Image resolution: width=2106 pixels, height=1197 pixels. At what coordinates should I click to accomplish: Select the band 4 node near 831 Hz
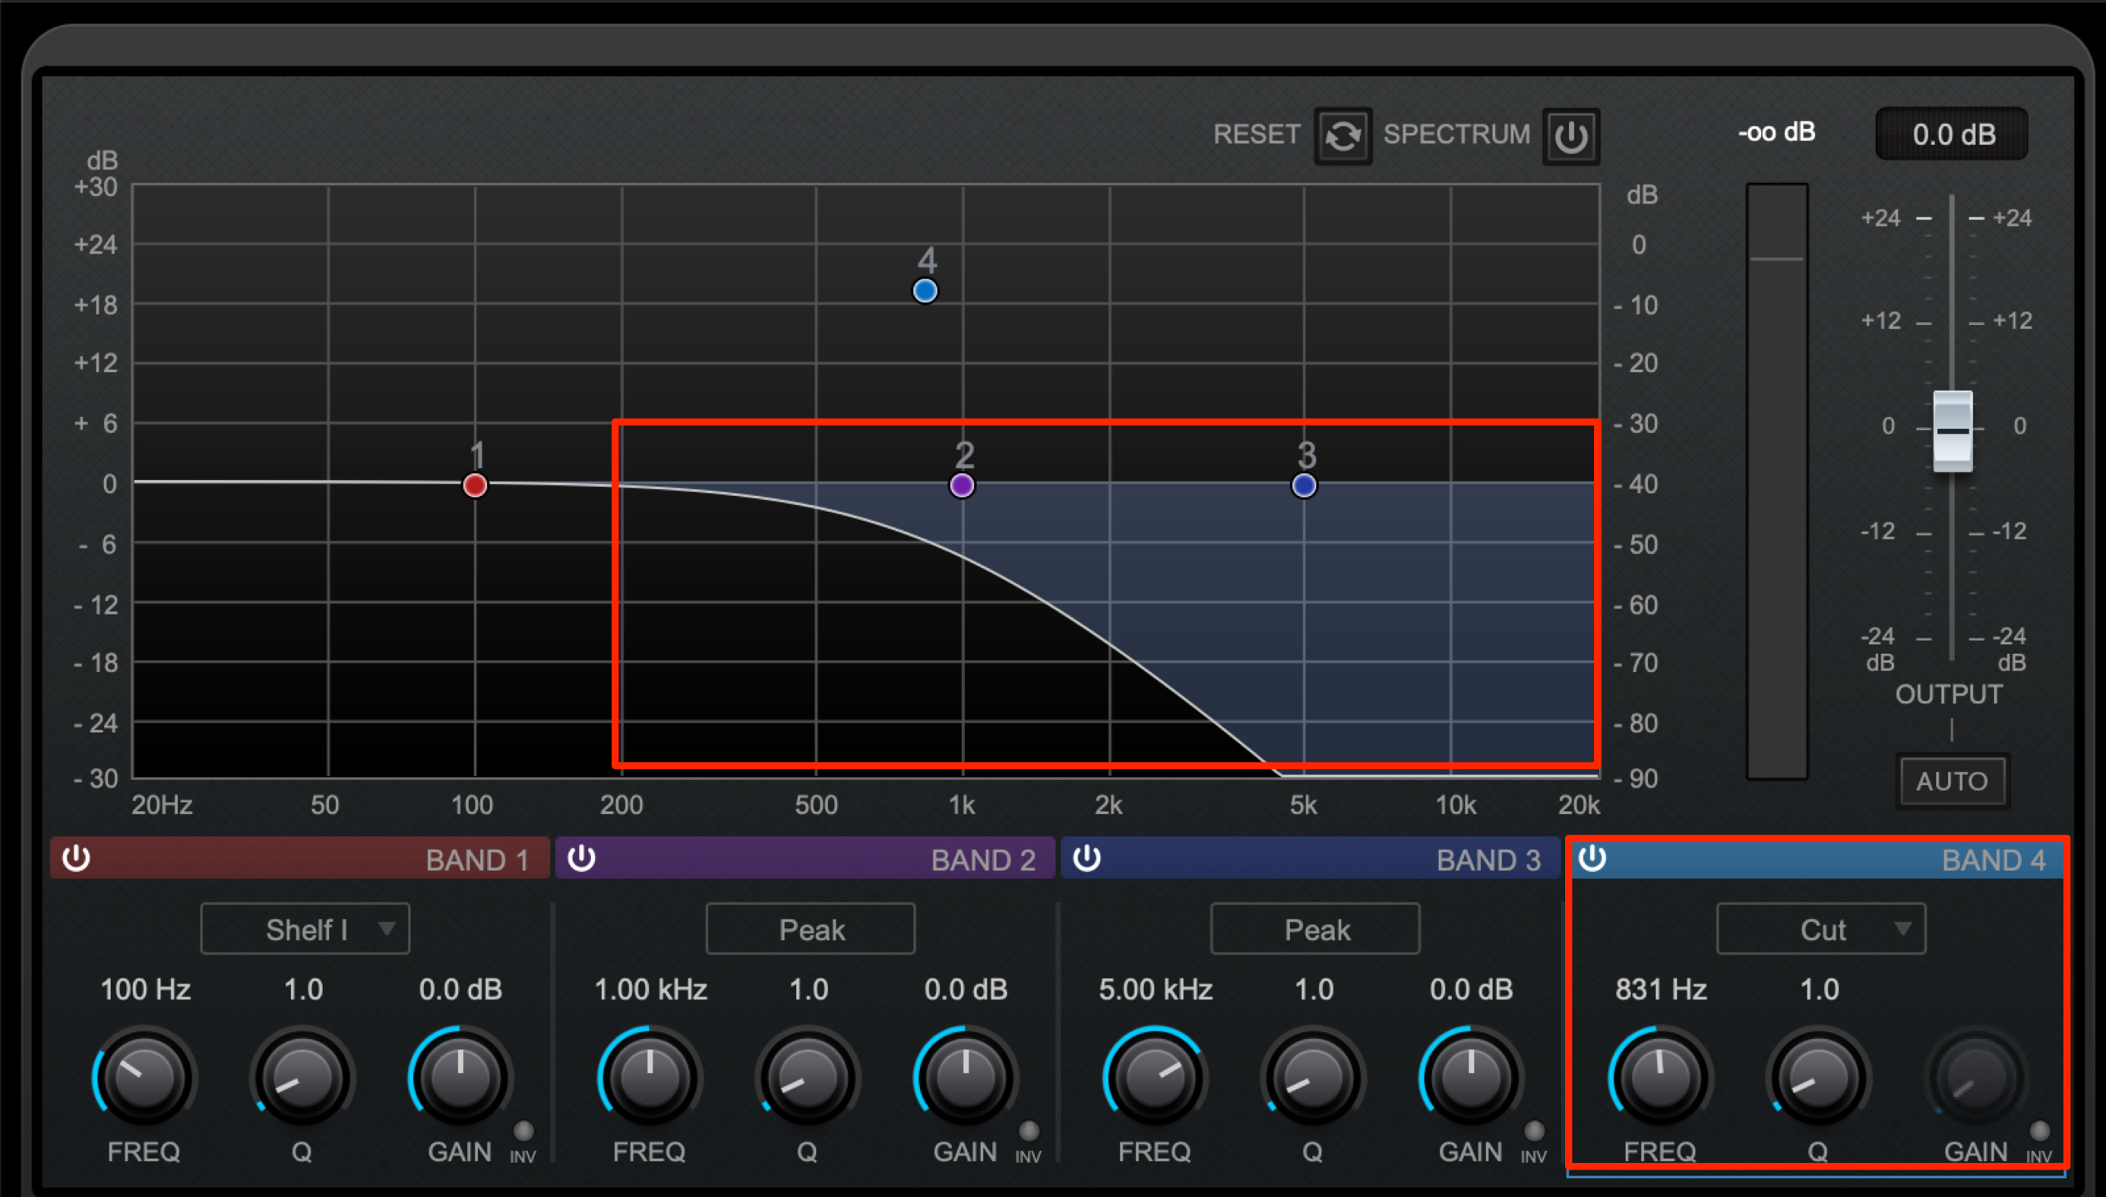(925, 290)
